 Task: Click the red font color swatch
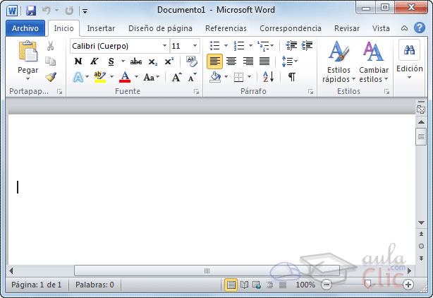125,77
